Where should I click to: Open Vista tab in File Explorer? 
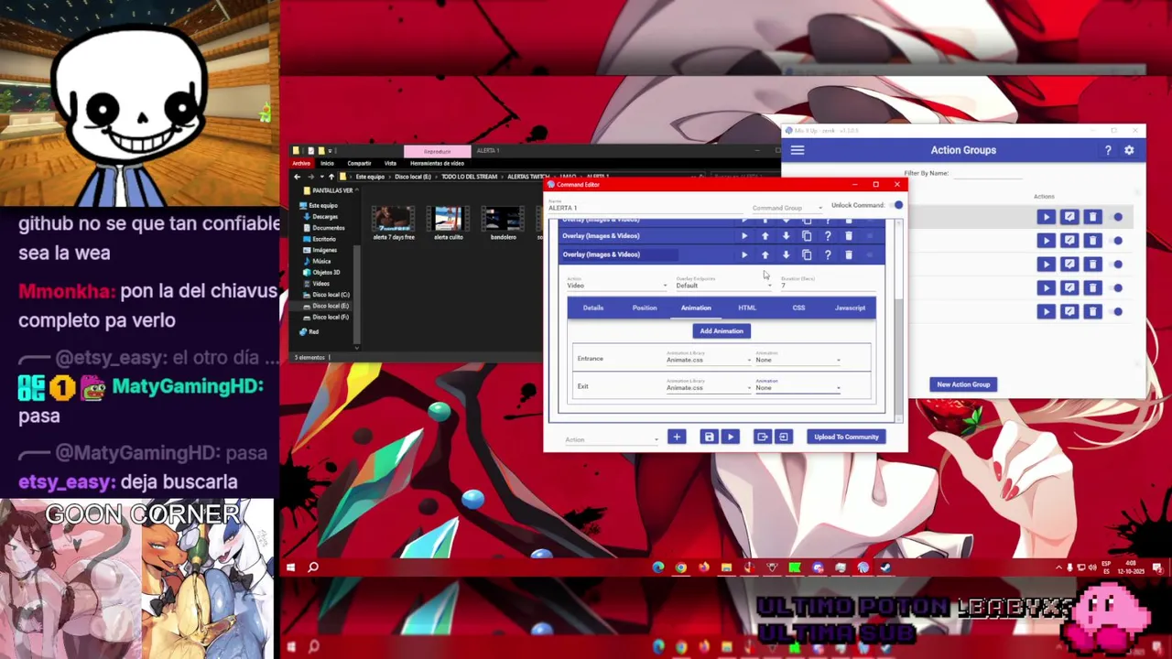[x=390, y=163]
